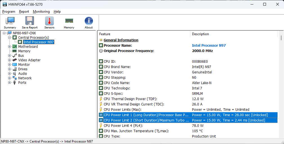The image size is (284, 144).
Task: Click the Alder Lake-N value
Action: (x=202, y=83)
